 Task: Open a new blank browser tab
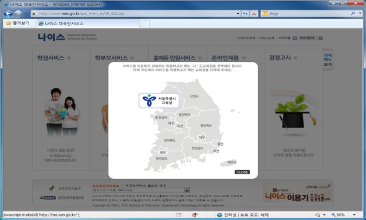pyautogui.click(x=144, y=23)
